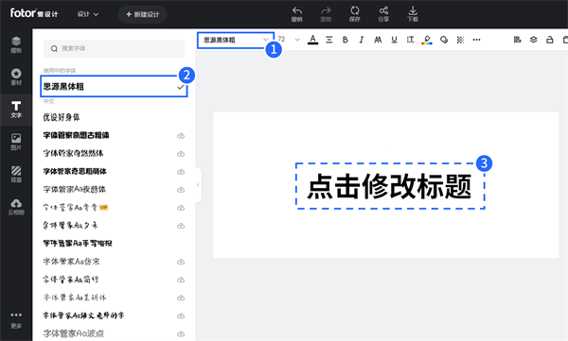Select the VIP-tagged font row
Viewport: 568px width, 341px height.
click(x=114, y=208)
